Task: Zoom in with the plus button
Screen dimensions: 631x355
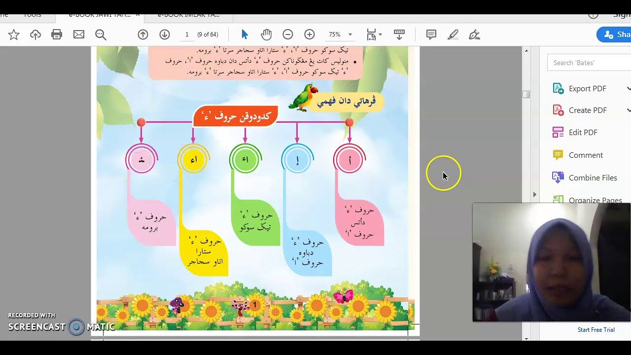Action: tap(310, 35)
